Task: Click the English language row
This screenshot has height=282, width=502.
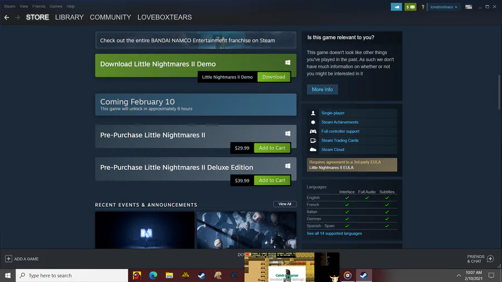Action: point(351,198)
